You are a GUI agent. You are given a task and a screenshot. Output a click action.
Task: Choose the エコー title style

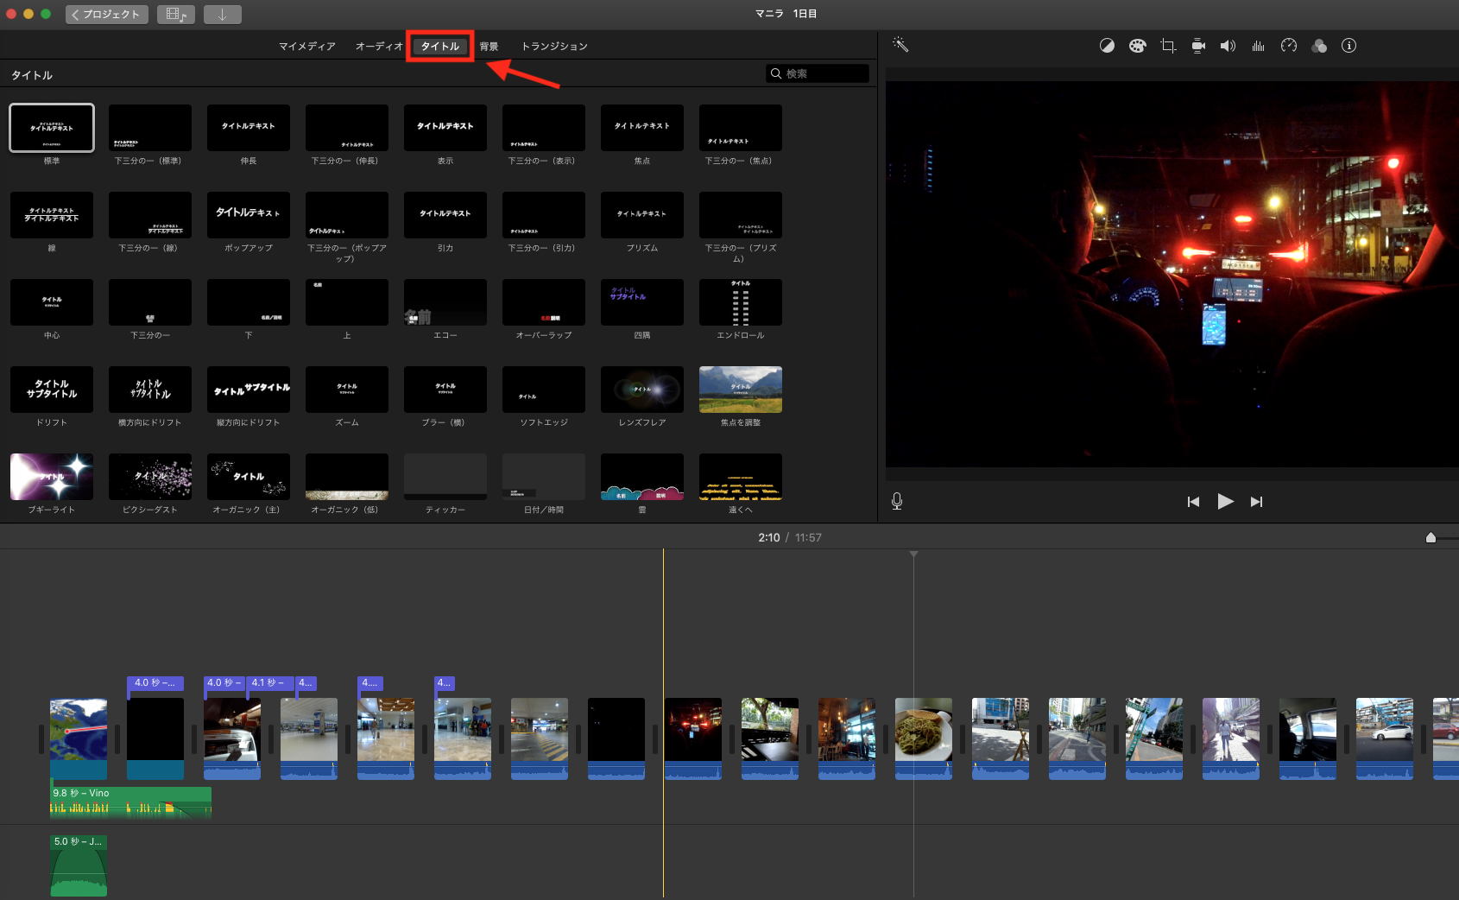point(445,302)
